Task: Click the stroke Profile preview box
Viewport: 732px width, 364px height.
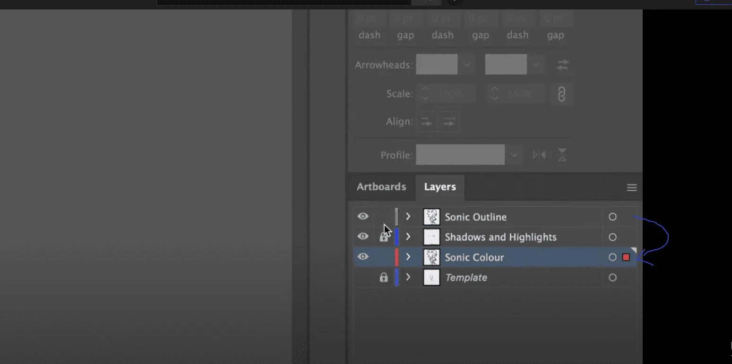Action: 460,155
